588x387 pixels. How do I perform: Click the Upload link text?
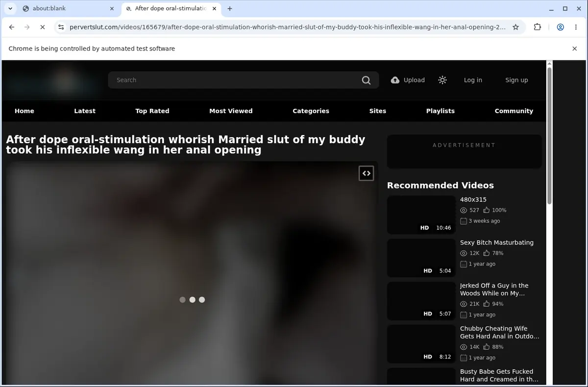[414, 80]
